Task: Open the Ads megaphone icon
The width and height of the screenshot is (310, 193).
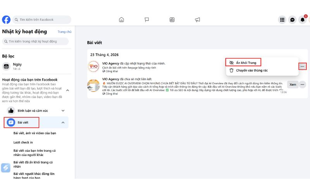Action: coord(197,20)
